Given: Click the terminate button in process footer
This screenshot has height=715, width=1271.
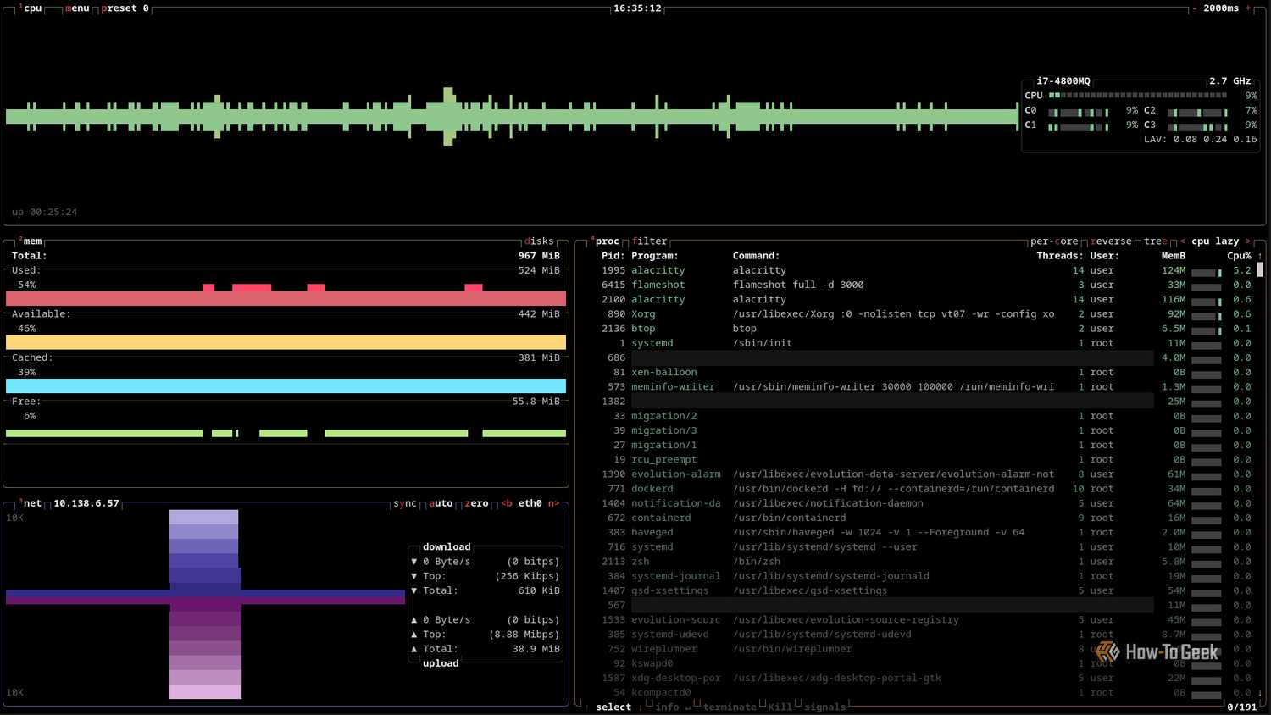Looking at the screenshot, I should pyautogui.click(x=730, y=707).
